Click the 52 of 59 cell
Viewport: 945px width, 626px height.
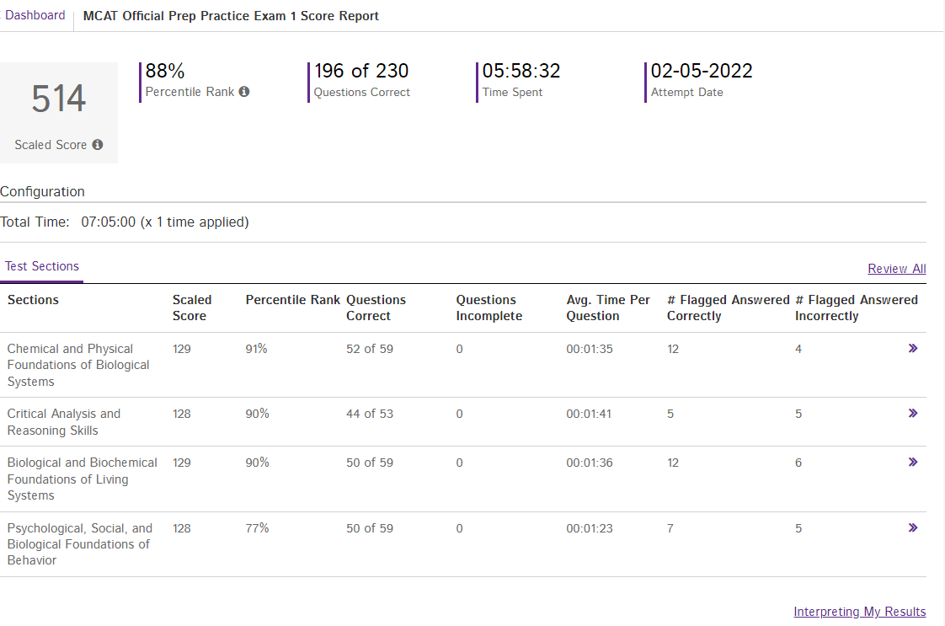tap(370, 349)
